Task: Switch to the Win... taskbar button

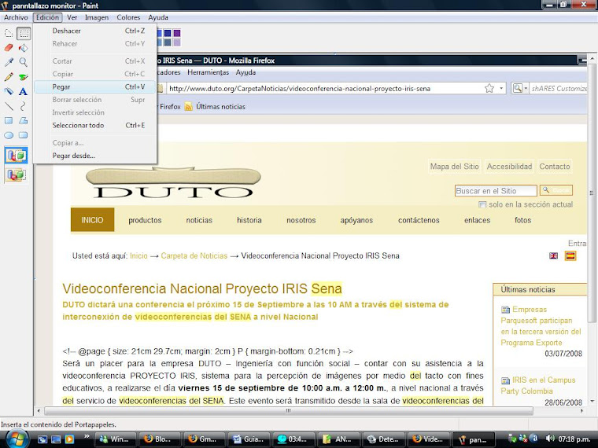Action: [114, 439]
